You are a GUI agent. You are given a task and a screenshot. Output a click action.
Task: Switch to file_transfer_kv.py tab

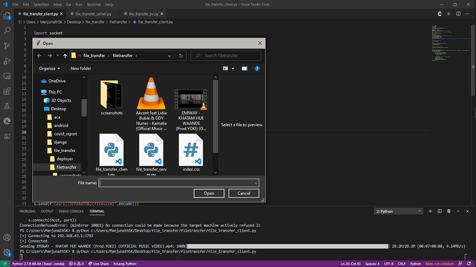point(144,14)
